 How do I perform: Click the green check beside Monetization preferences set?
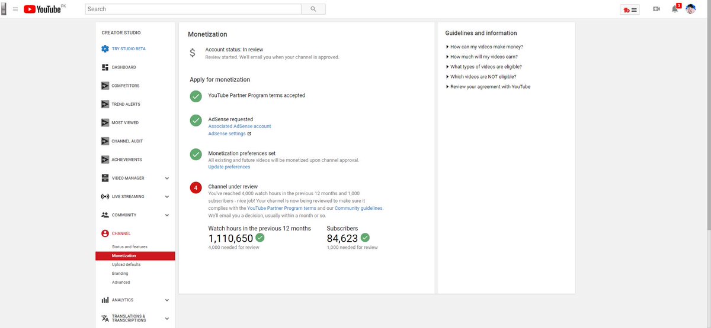pyautogui.click(x=196, y=154)
